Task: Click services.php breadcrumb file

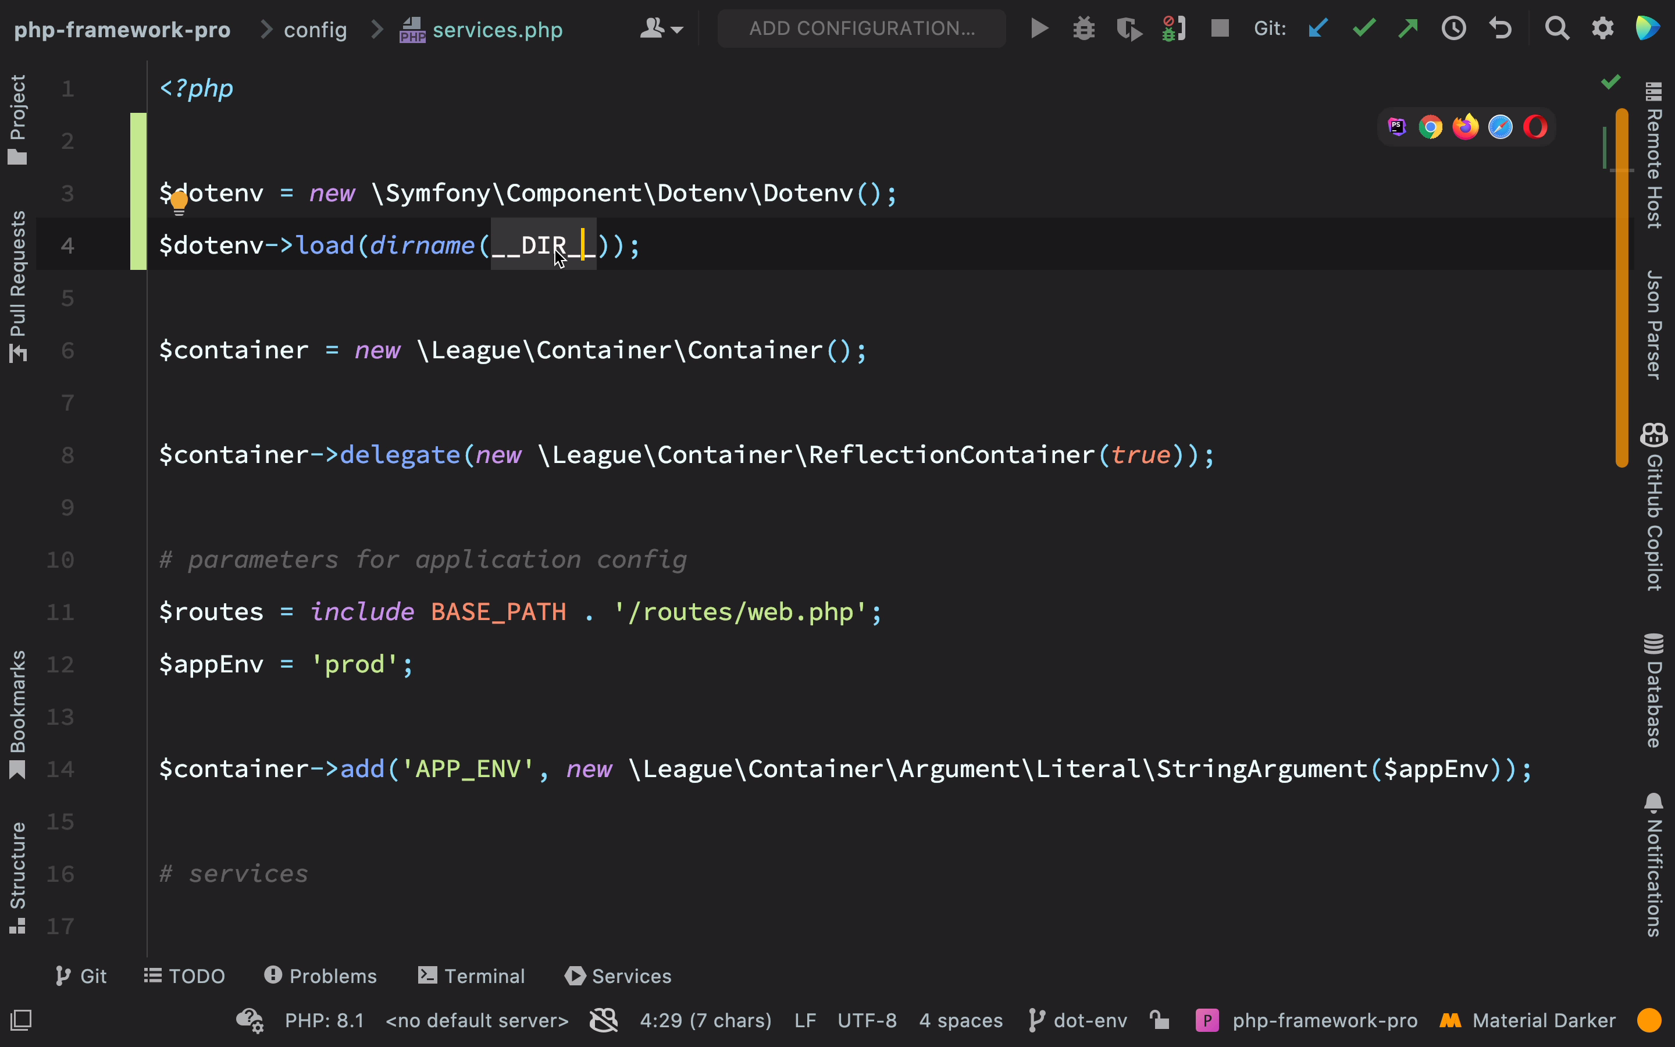Action: pos(482,30)
